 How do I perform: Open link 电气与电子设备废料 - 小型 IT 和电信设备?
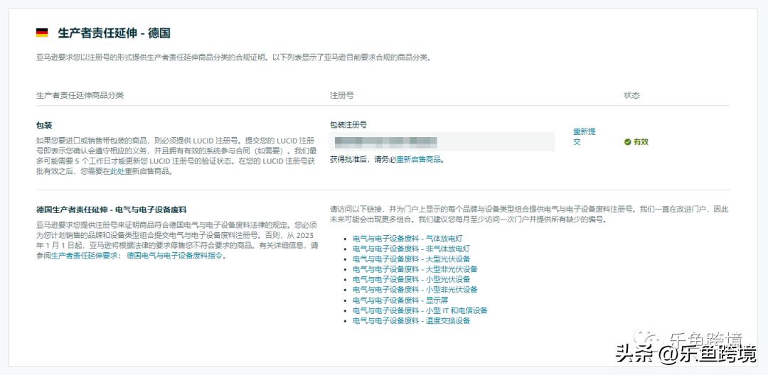point(420,310)
